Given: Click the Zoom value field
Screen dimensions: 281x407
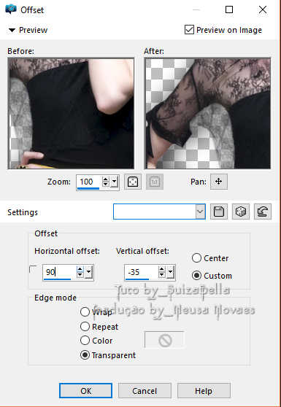Looking at the screenshot, I should click(x=89, y=182).
